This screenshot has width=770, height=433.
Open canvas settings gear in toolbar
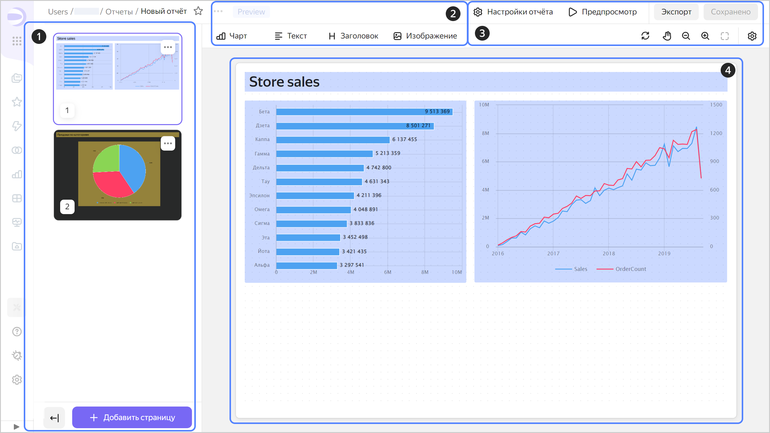[752, 36]
